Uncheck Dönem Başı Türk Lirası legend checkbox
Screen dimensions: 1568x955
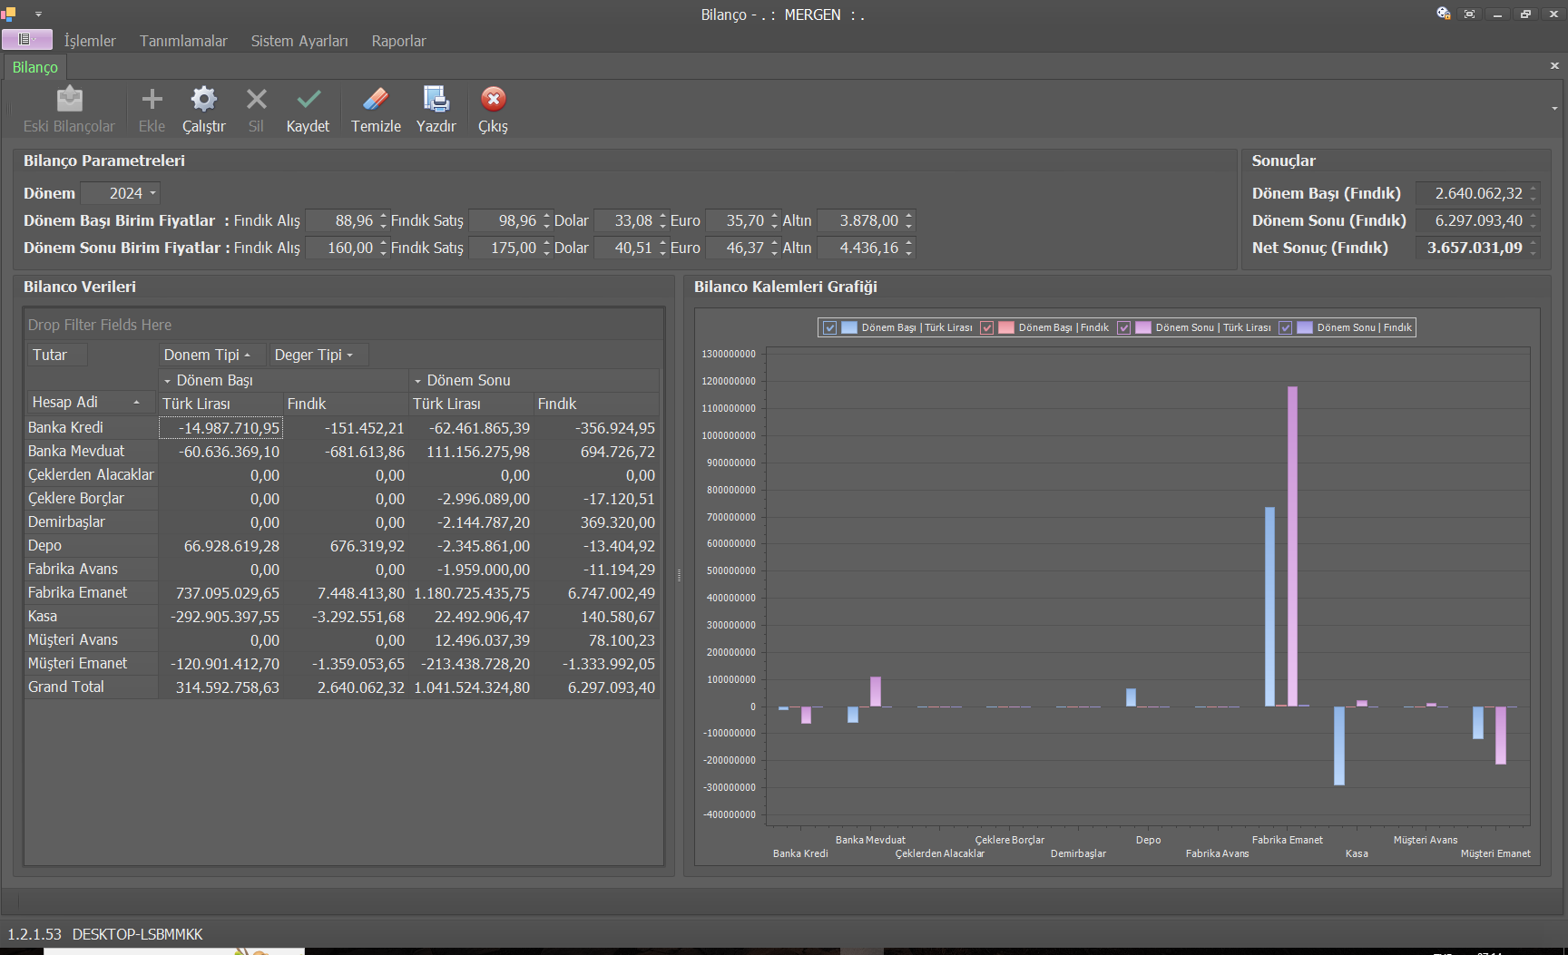pyautogui.click(x=829, y=328)
